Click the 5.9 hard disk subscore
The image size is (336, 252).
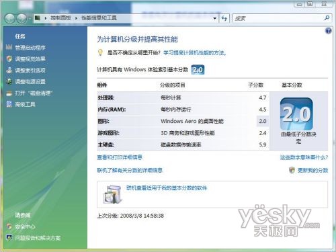[263, 144]
